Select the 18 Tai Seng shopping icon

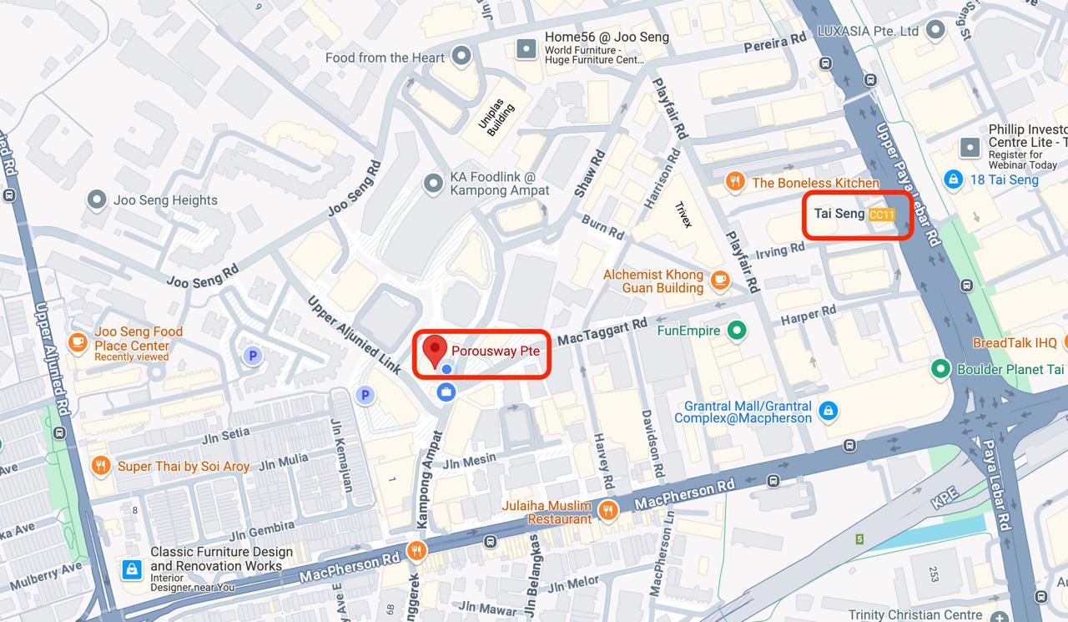pyautogui.click(x=954, y=180)
